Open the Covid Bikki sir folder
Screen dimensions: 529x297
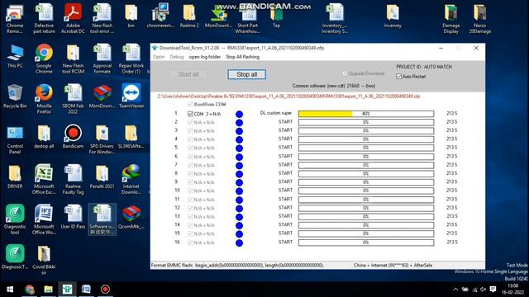click(x=44, y=260)
